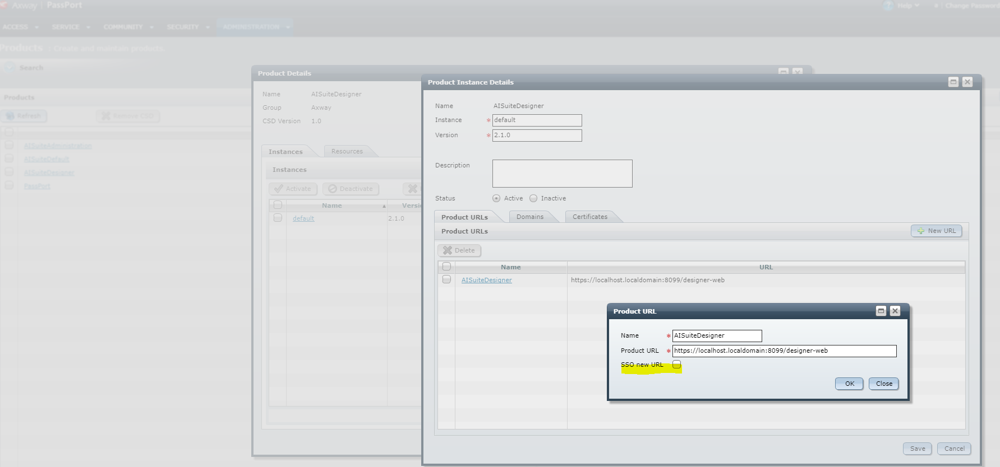Open the Certificates tab

589,217
